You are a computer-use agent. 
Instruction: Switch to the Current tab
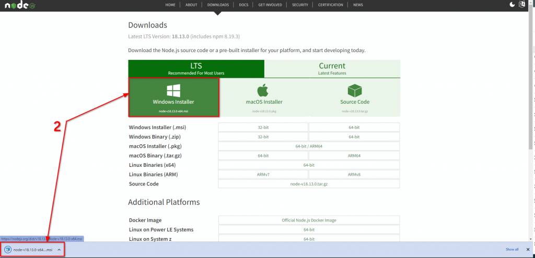[x=332, y=69]
